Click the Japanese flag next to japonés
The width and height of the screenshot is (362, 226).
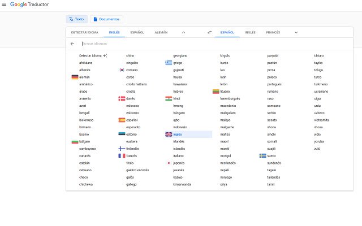pos(169,163)
